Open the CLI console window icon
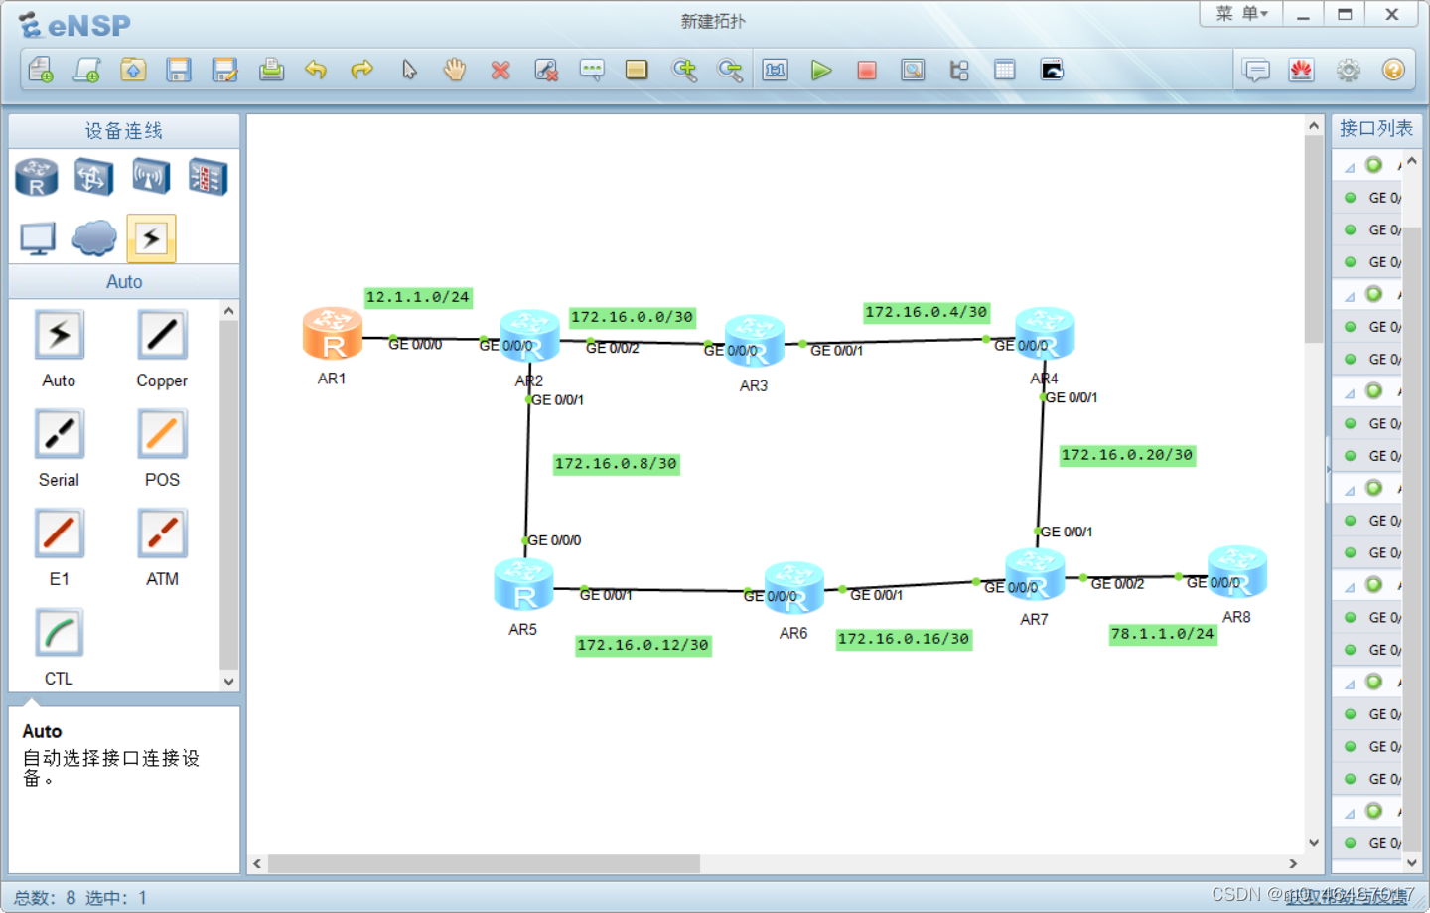Image resolution: width=1430 pixels, height=913 pixels. click(1052, 70)
